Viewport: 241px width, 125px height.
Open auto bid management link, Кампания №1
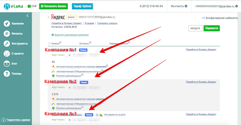coord(81,67)
